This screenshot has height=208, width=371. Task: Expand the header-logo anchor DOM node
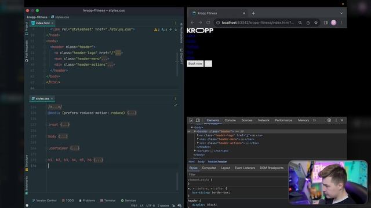(198, 135)
